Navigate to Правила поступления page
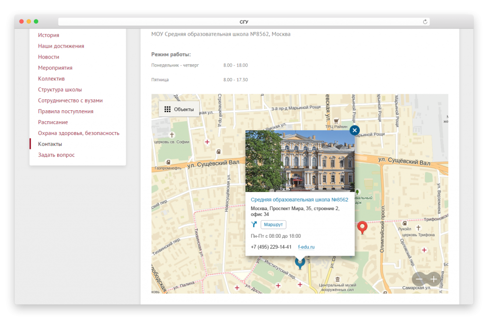This screenshot has width=488, height=319. 66,111
